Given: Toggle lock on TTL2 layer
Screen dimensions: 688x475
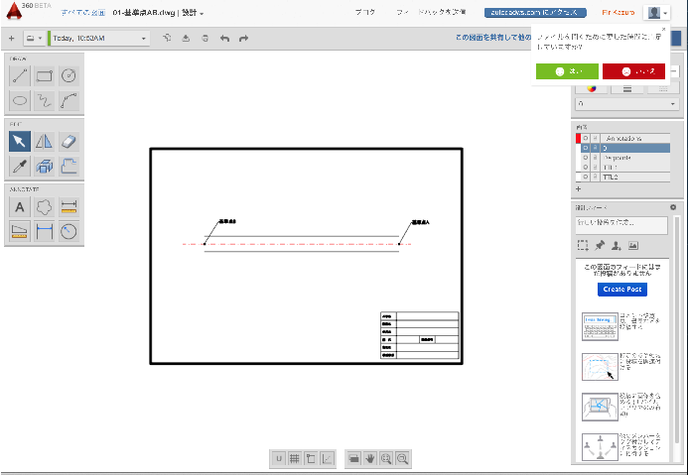Looking at the screenshot, I should [x=595, y=178].
